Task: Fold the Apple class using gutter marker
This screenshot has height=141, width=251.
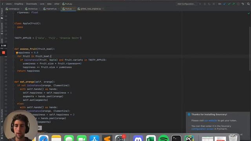Action: (13, 23)
